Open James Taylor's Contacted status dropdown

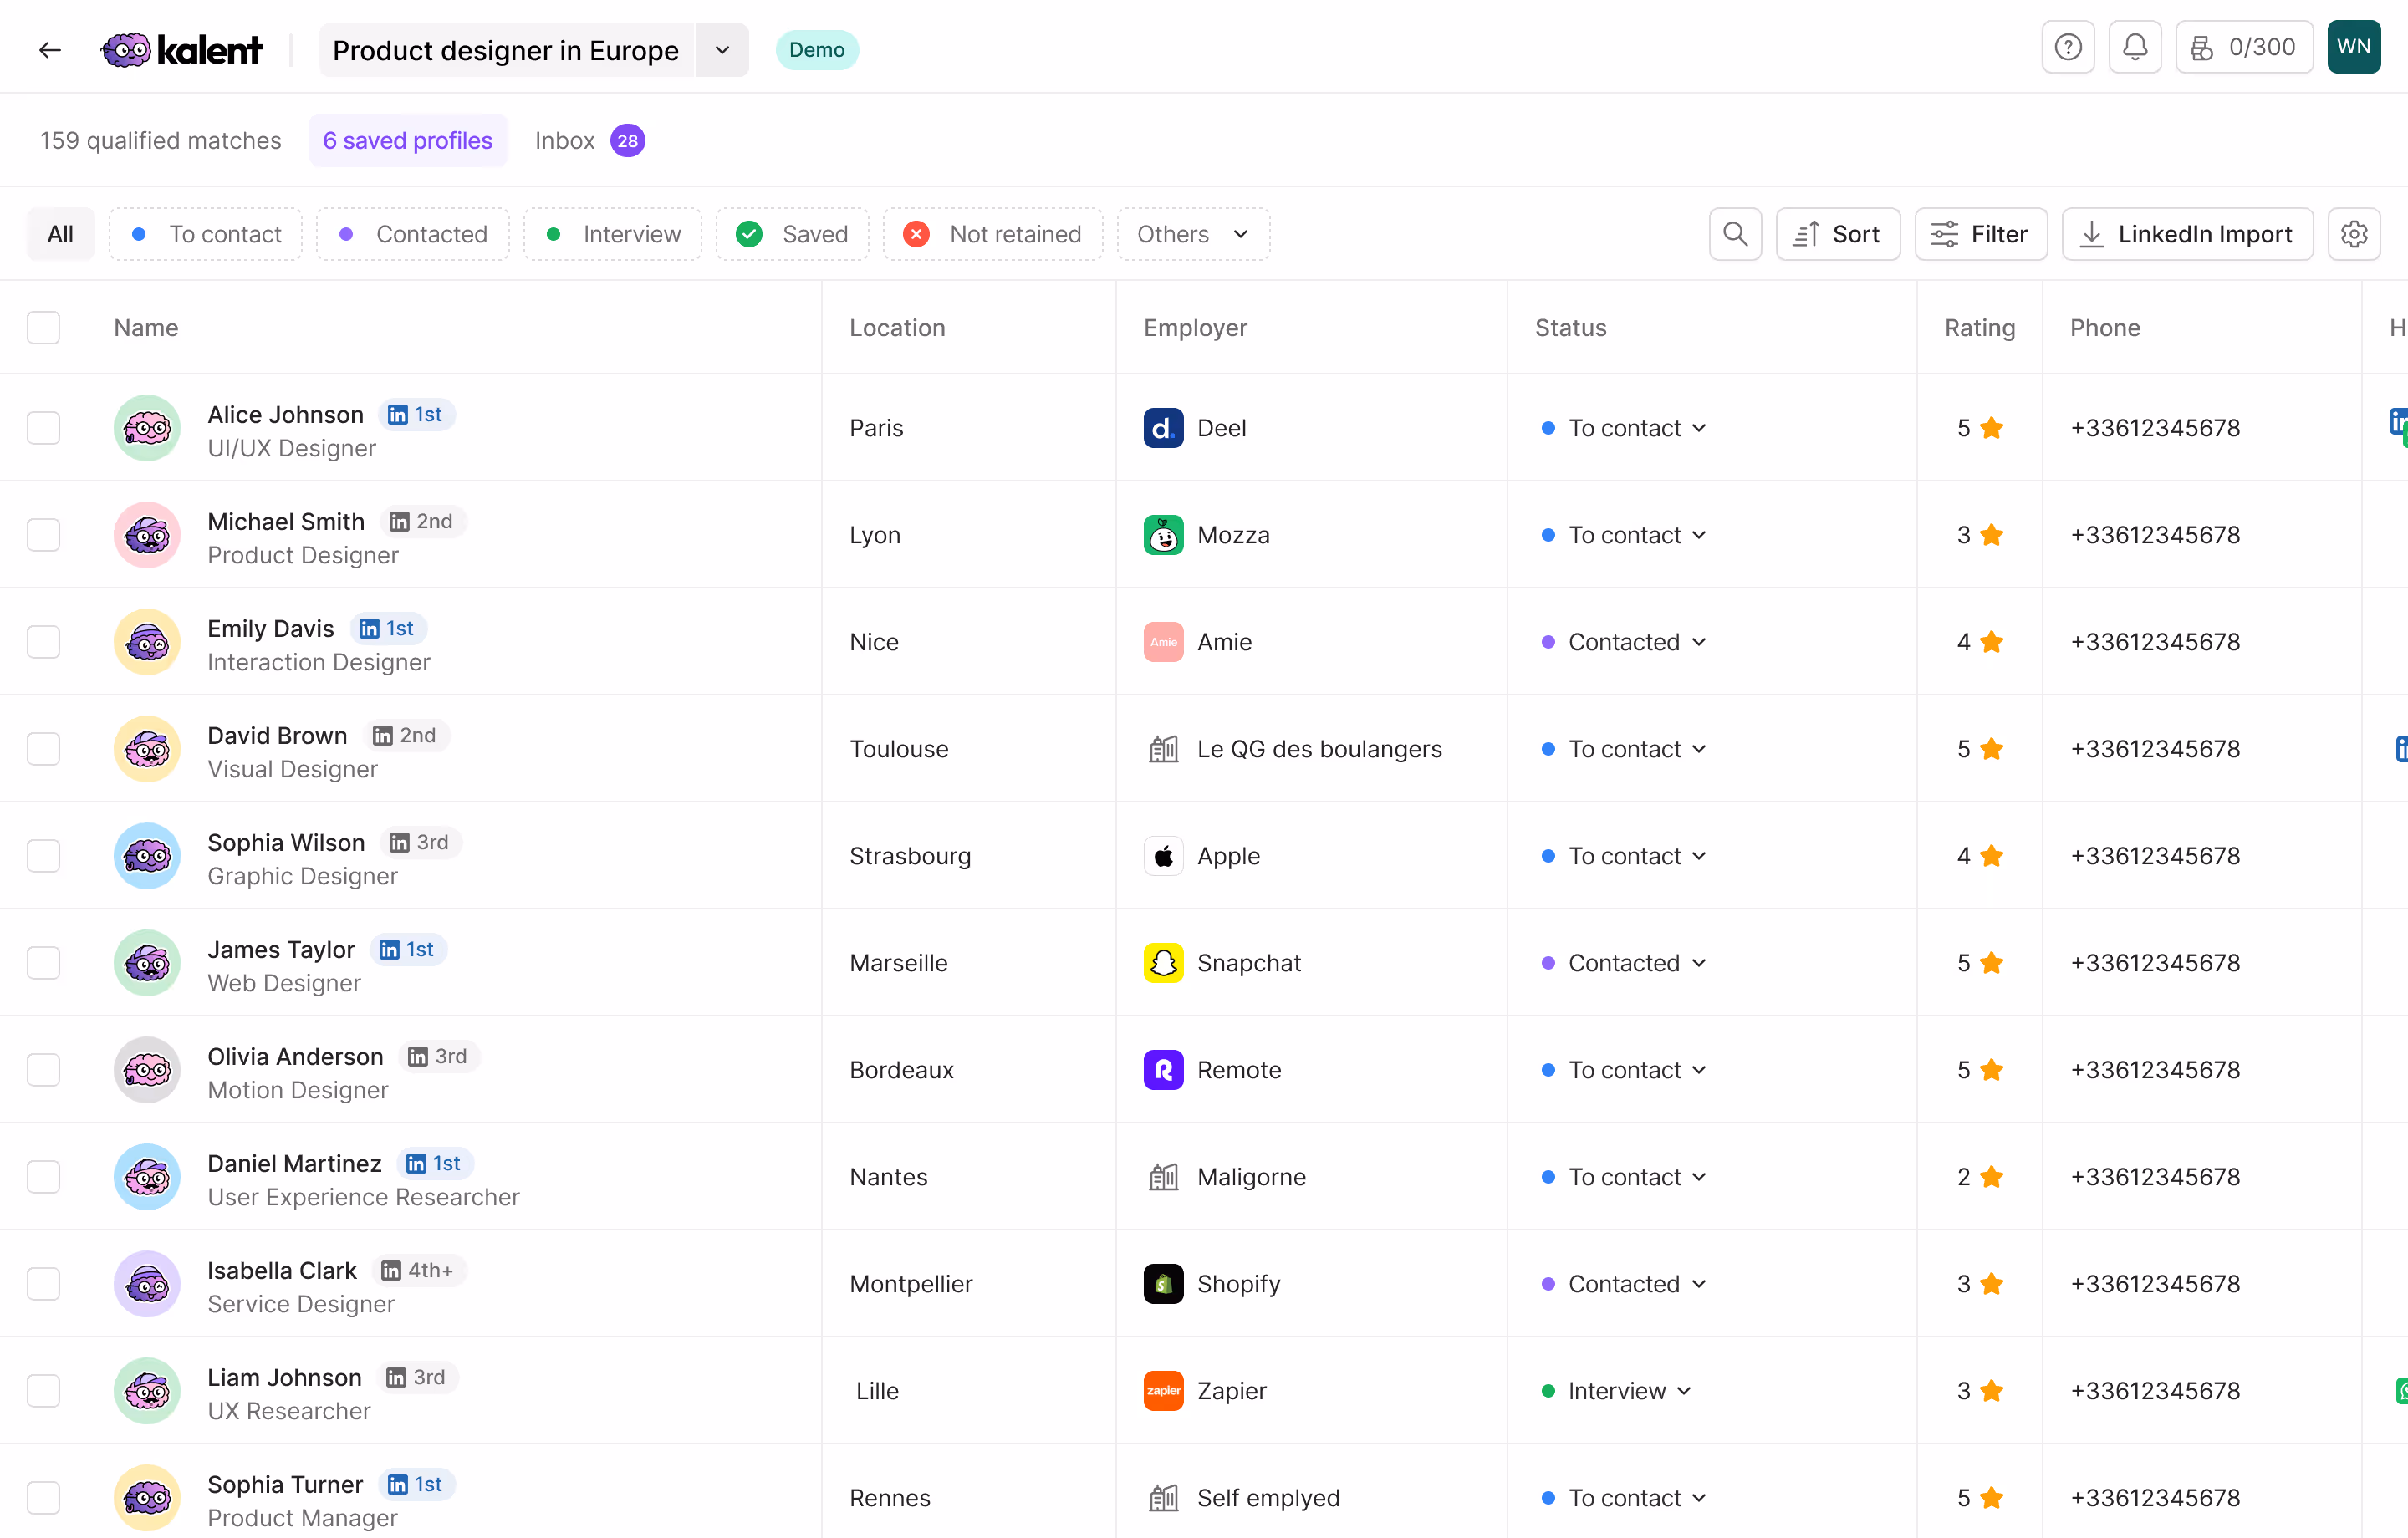point(1624,963)
